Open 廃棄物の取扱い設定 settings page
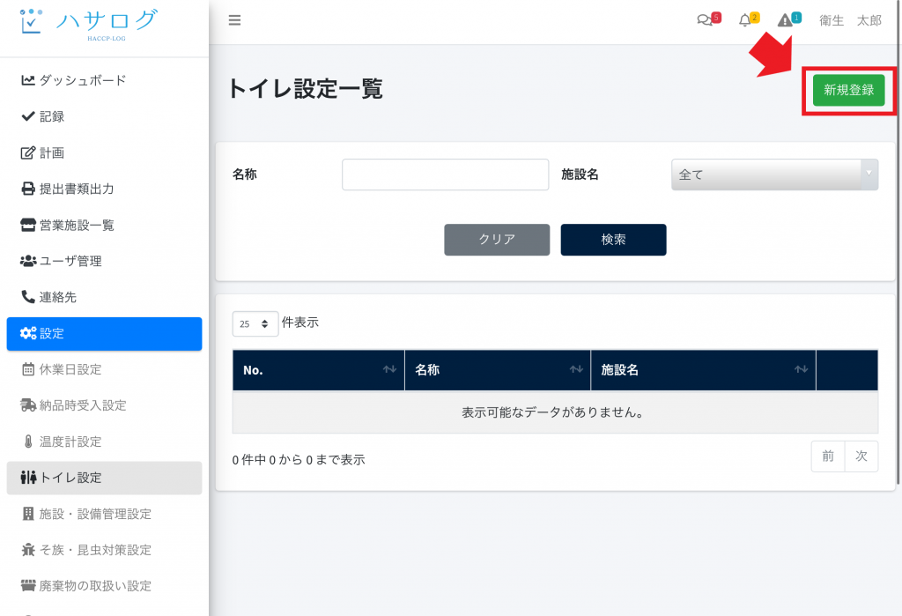Viewport: 902px width, 616px height. tap(104, 586)
